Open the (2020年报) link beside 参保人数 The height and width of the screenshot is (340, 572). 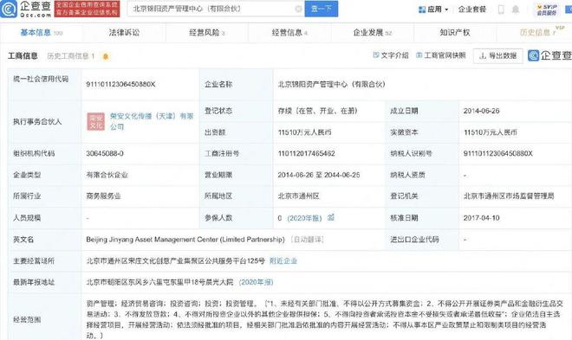(x=304, y=218)
